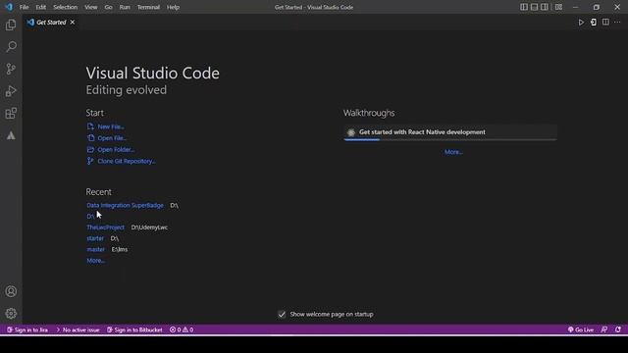Click the Open Folder icon under Start
628x353 pixels.
pos(90,150)
